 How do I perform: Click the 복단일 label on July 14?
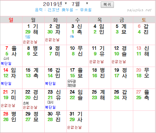[6, 83]
